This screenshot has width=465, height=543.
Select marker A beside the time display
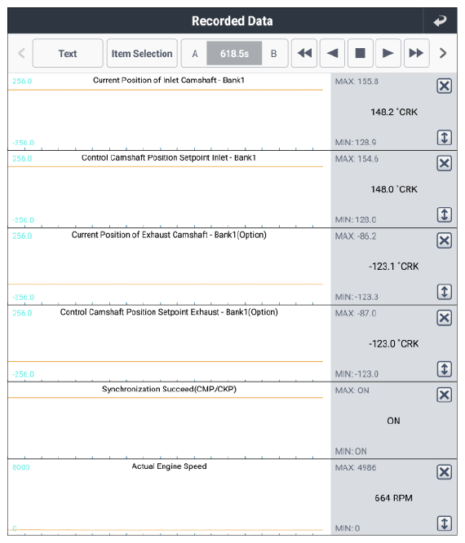tap(195, 54)
